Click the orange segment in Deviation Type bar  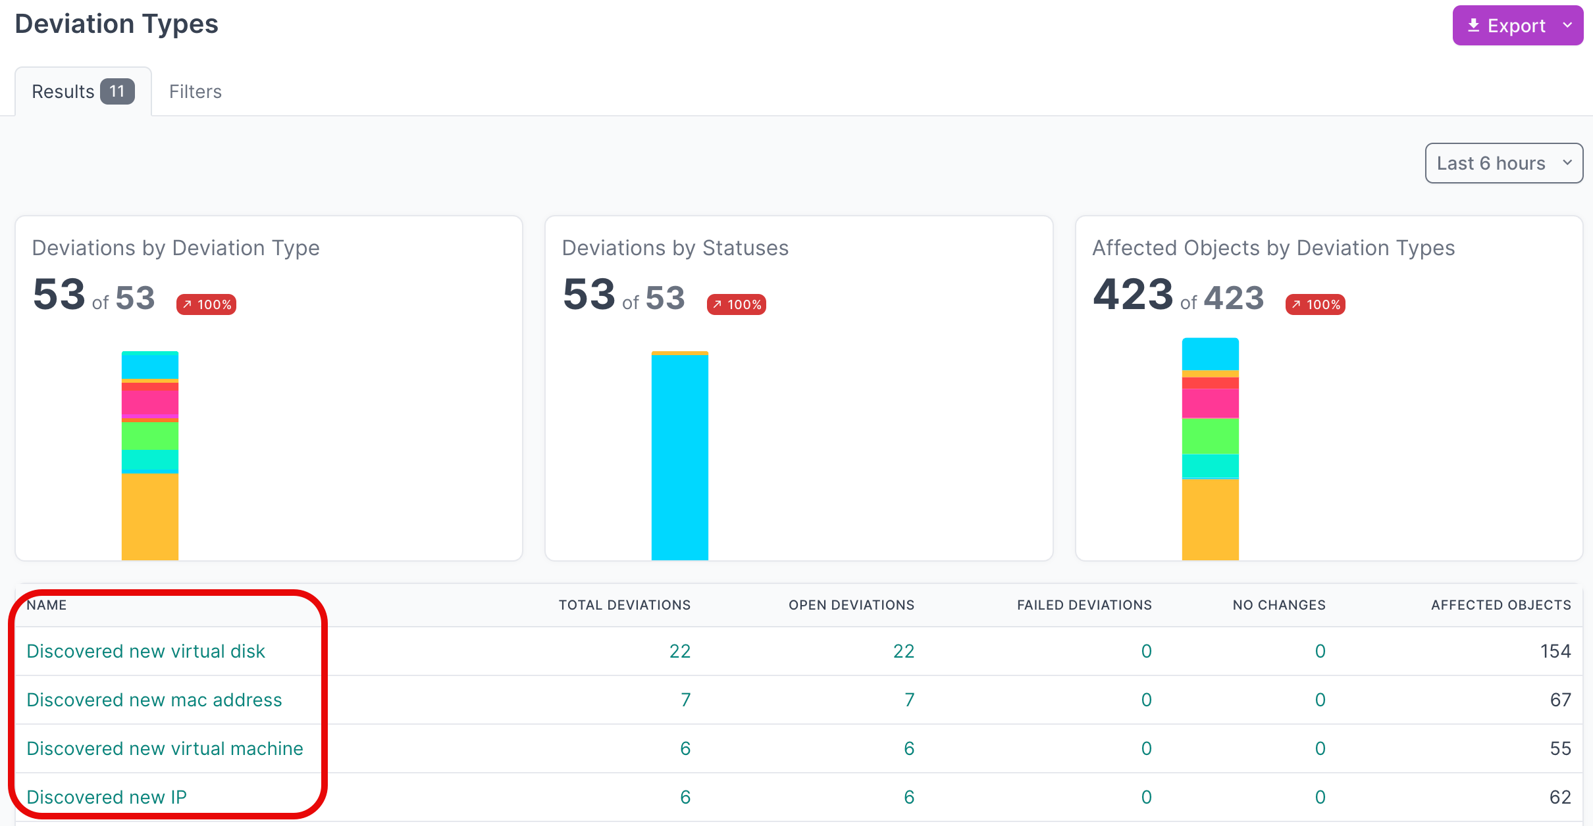coord(150,516)
